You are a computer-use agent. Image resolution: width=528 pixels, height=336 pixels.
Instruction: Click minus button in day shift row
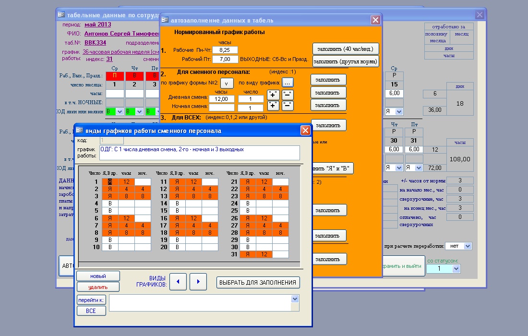pos(288,95)
